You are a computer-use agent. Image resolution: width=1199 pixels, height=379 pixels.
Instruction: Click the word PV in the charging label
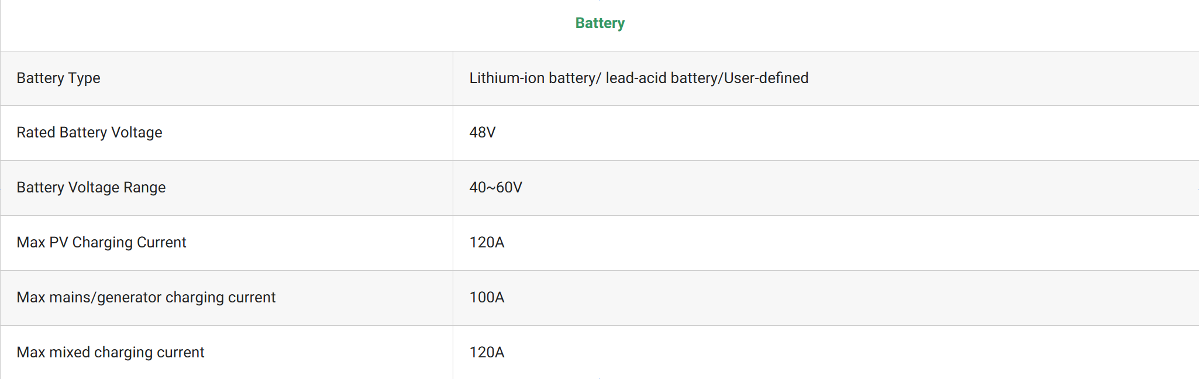[58, 243]
